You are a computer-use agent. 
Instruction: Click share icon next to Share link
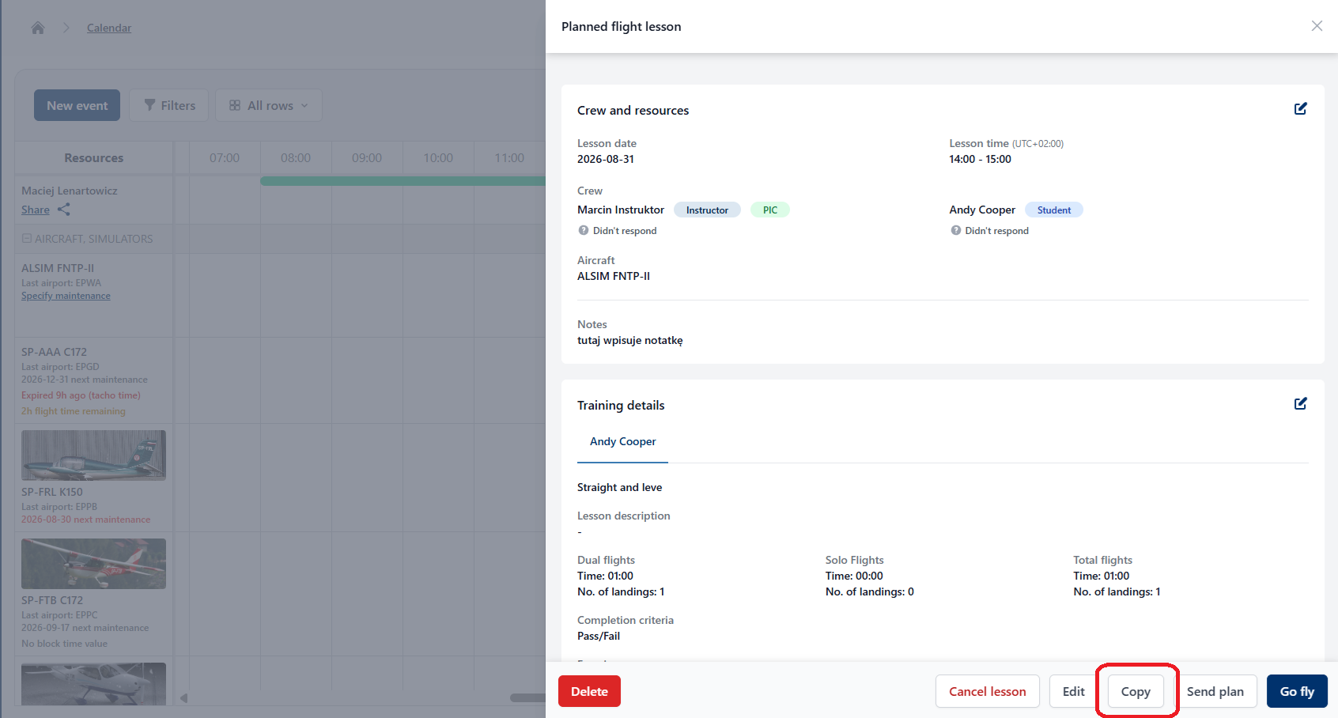[64, 210]
